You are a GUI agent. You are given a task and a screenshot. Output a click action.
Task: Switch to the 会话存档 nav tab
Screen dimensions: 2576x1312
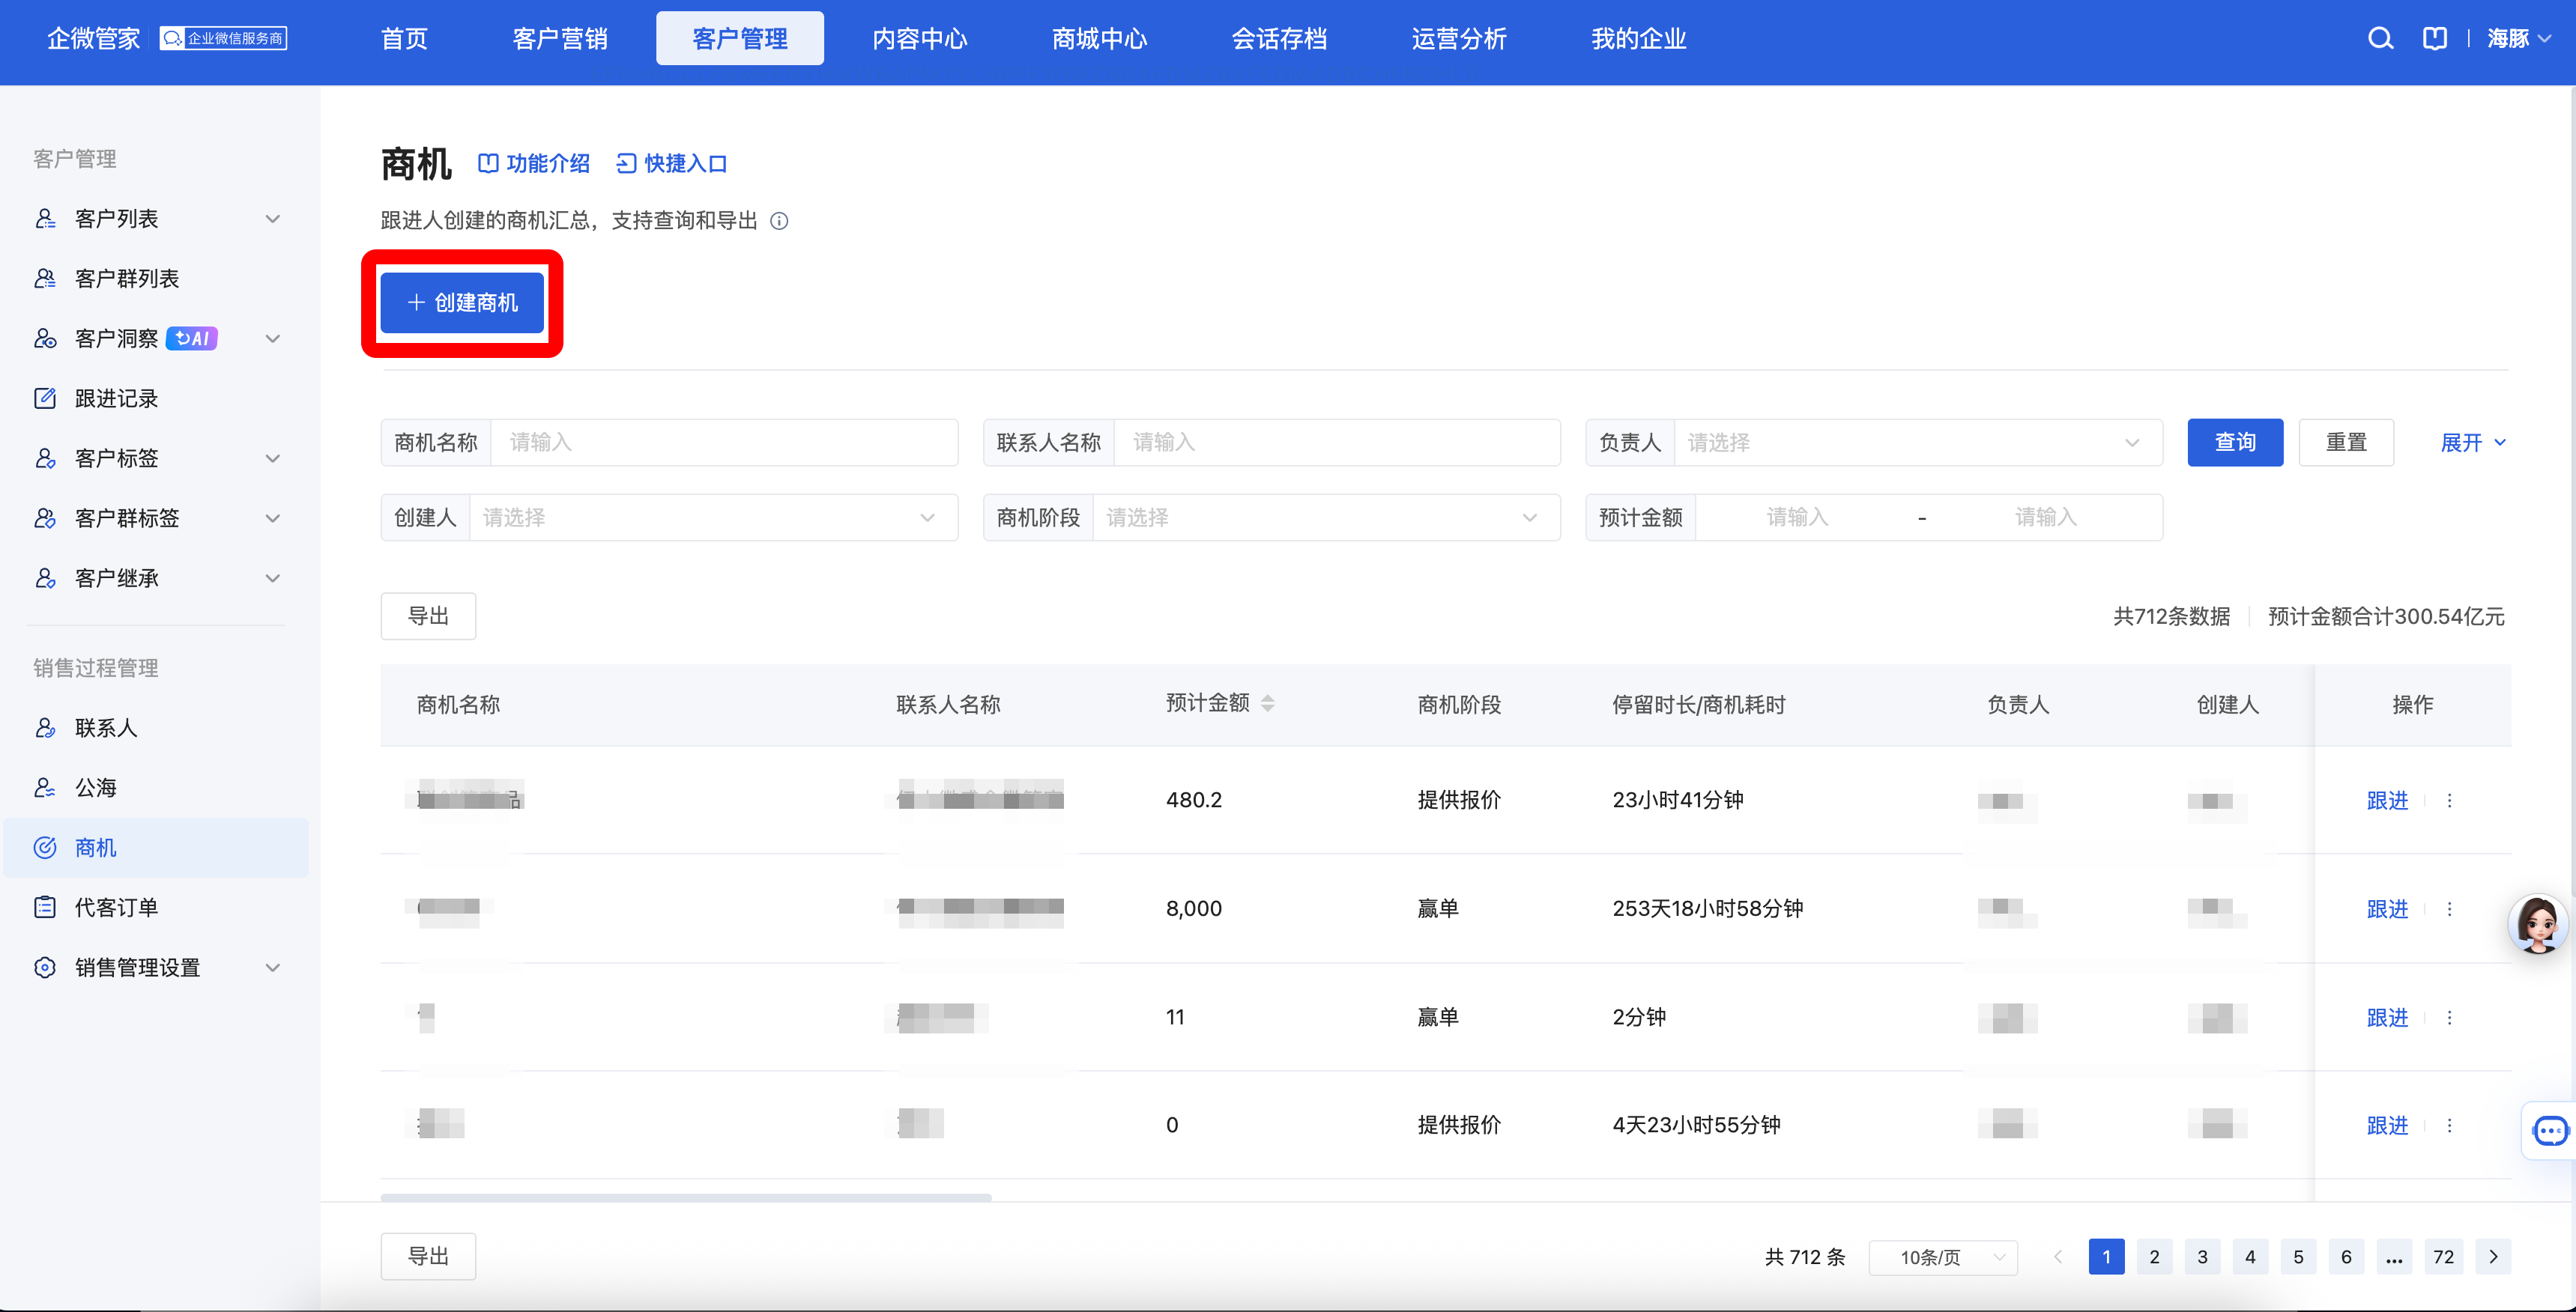tap(1279, 39)
